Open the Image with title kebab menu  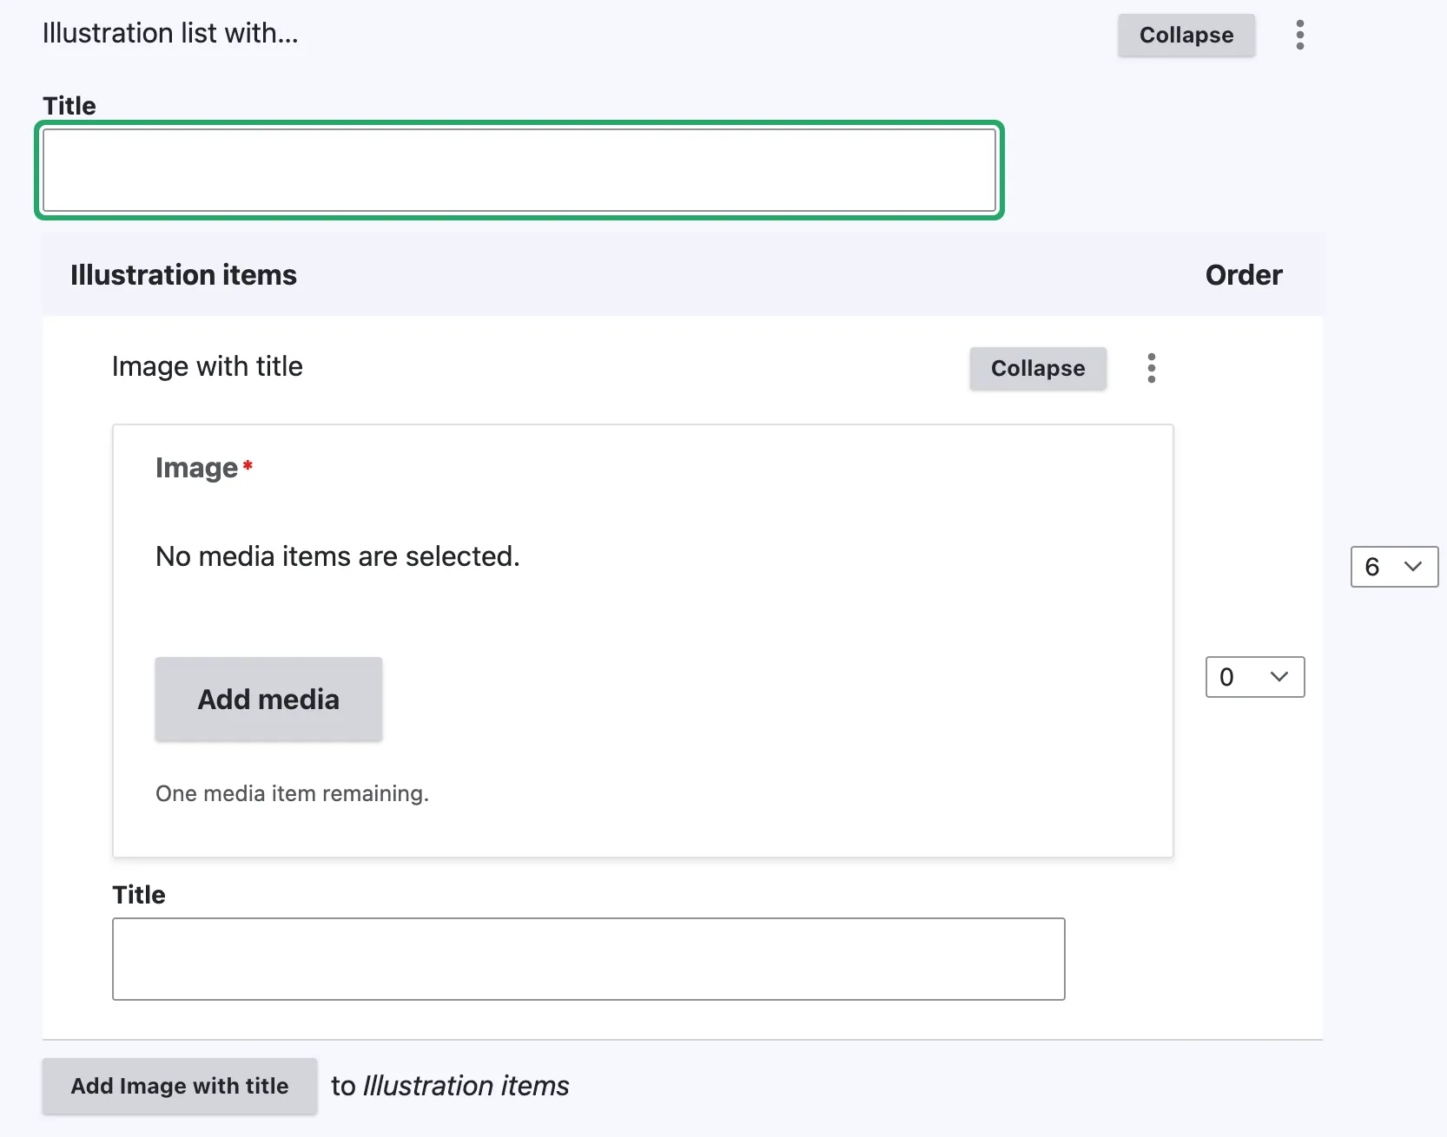pos(1151,368)
